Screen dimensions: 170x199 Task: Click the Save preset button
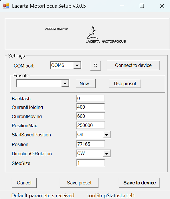click(x=79, y=183)
